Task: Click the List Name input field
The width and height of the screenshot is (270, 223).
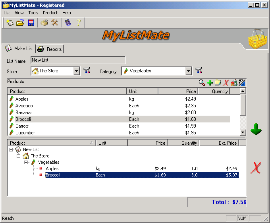Action: 78,60
